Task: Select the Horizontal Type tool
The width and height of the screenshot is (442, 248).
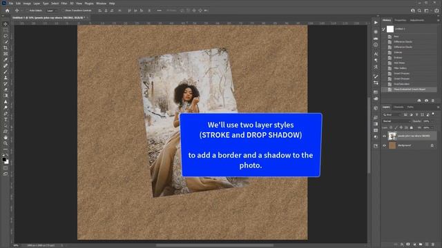Action: pyautogui.click(x=6, y=119)
